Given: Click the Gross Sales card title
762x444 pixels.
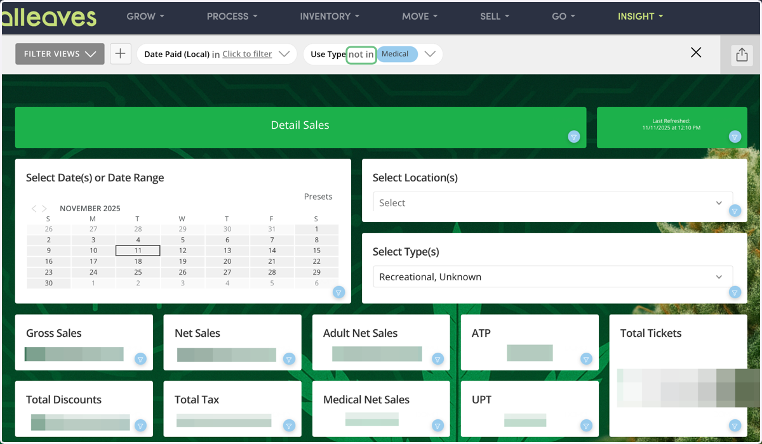Looking at the screenshot, I should coord(54,333).
